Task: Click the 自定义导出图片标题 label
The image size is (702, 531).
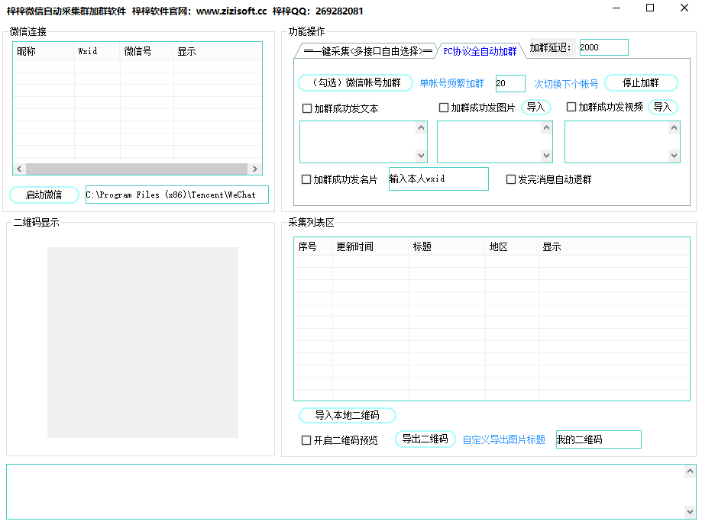Action: pos(503,439)
